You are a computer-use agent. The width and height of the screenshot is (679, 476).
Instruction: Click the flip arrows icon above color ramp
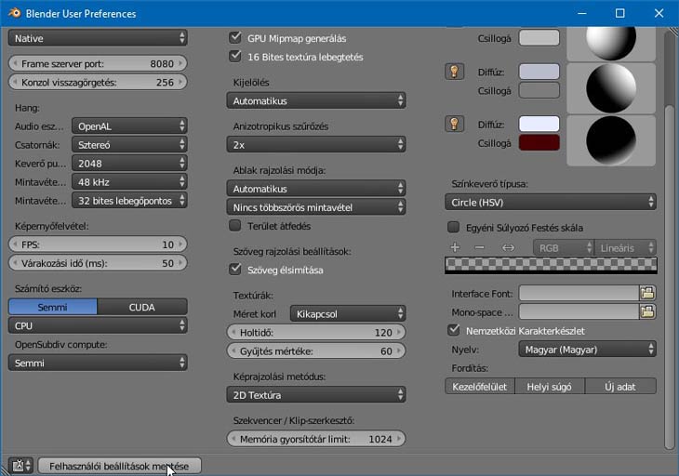click(x=508, y=247)
